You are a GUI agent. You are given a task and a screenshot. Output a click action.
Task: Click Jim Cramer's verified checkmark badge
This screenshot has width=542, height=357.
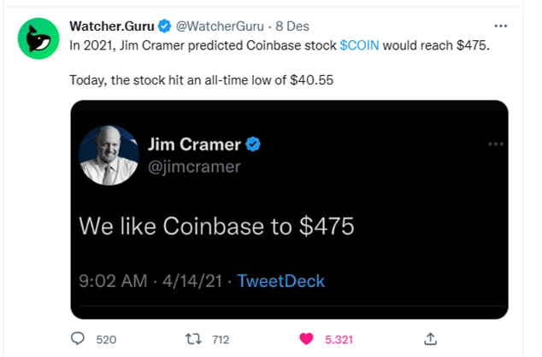pyautogui.click(x=253, y=144)
